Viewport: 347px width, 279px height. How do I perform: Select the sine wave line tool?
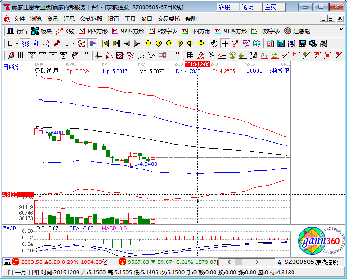(264, 55)
